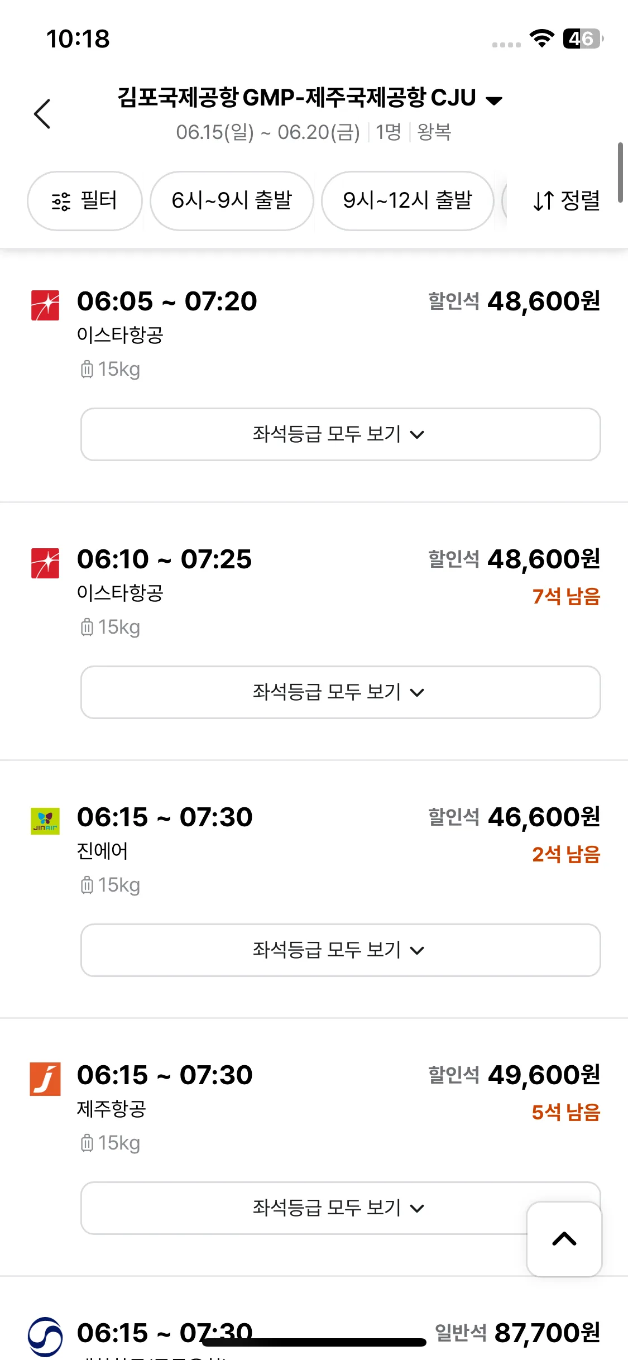Open the route dropdown for GMP-CJU
Image resolution: width=628 pixels, height=1360 pixels.
(x=494, y=100)
